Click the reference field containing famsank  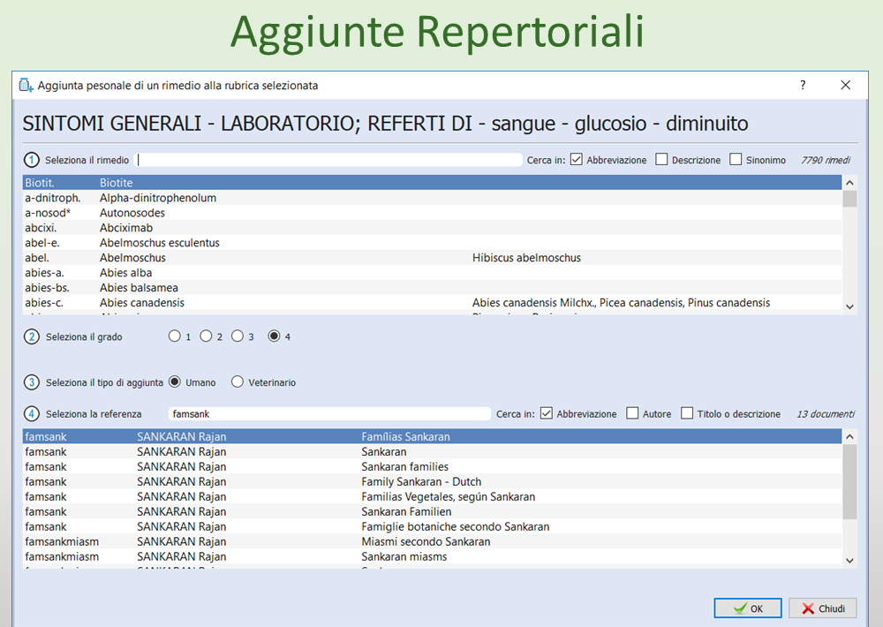(x=328, y=413)
